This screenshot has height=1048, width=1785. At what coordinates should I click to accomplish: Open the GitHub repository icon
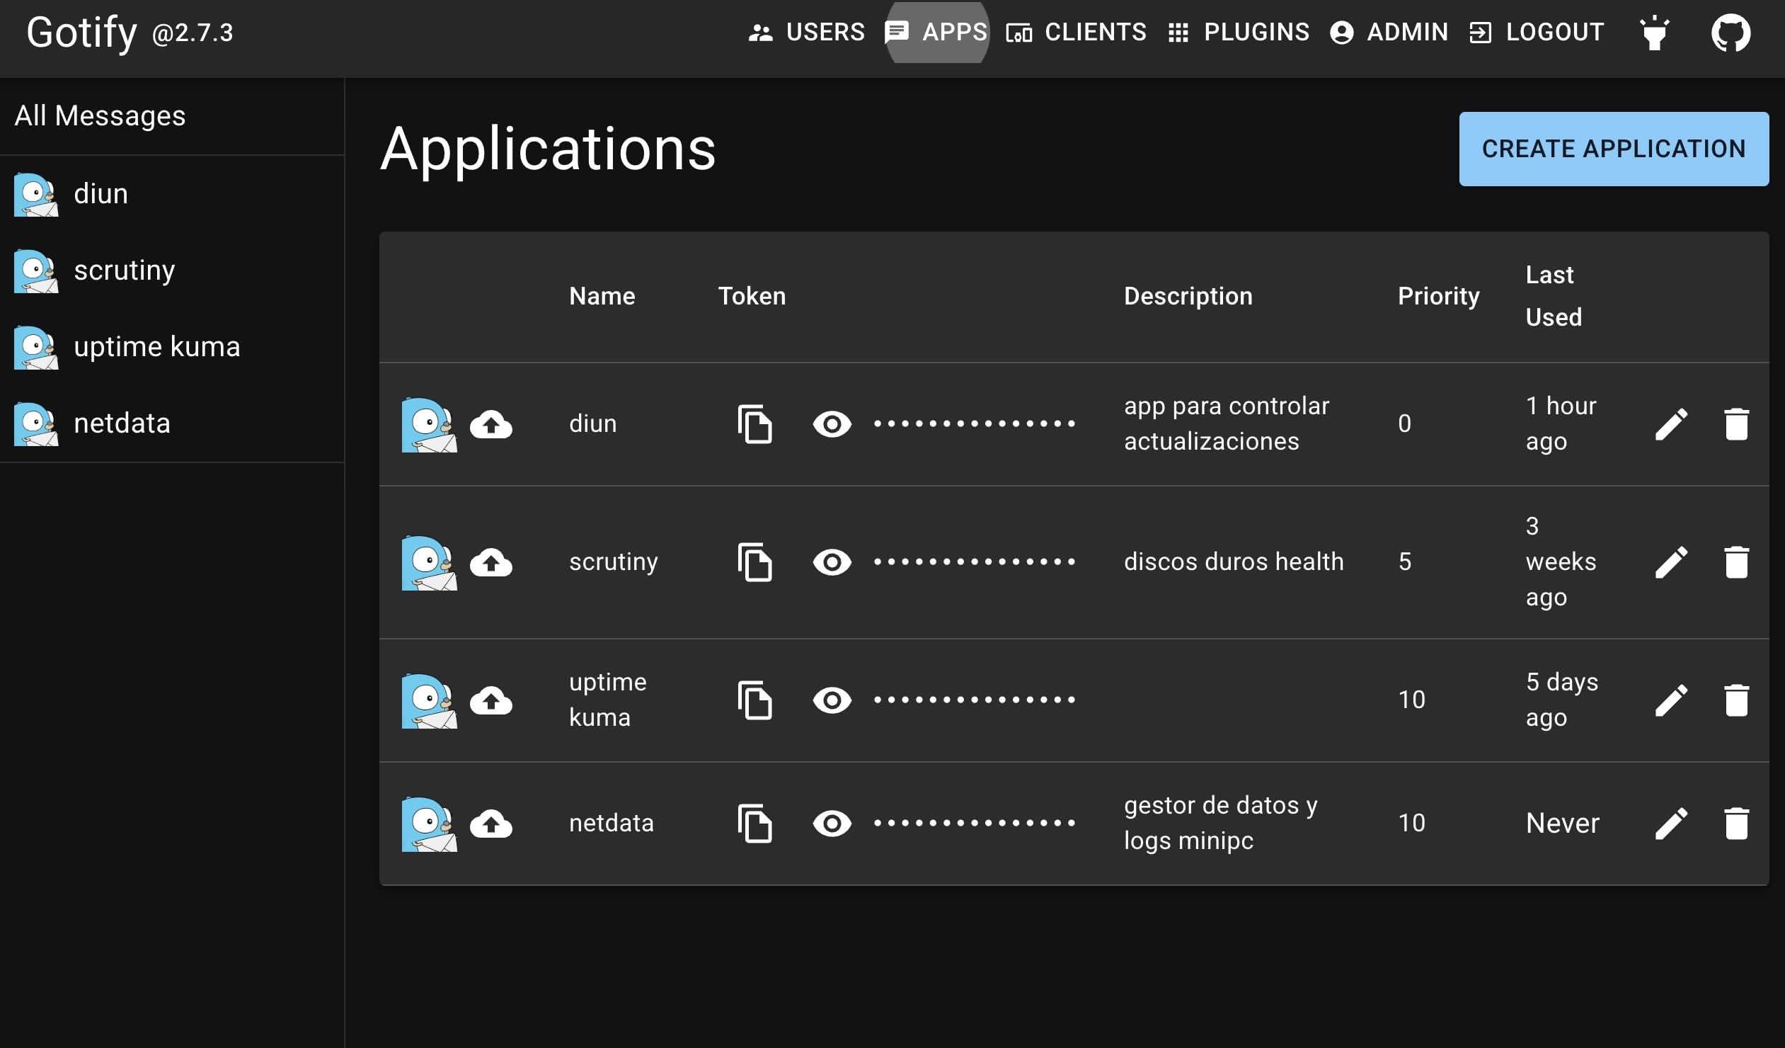(1731, 33)
